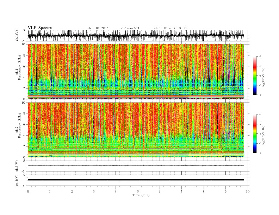Click time-axis tick label '6'

coord(160,191)
